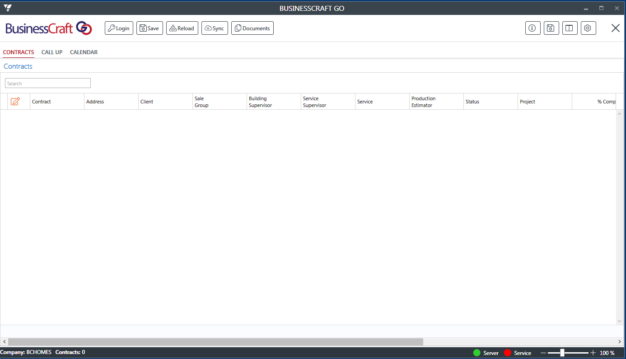Sort by the Contract column header

(x=57, y=102)
